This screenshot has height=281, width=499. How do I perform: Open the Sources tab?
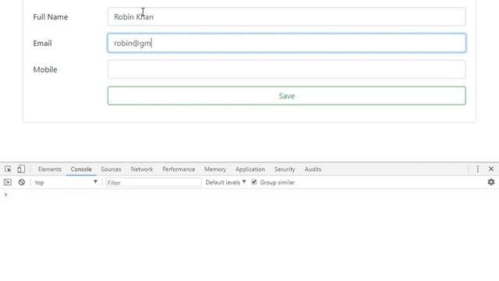pyautogui.click(x=111, y=169)
